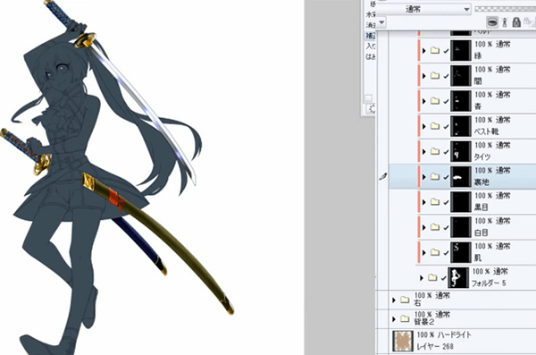Click the folder icon of the 緑 layer

tap(435, 51)
